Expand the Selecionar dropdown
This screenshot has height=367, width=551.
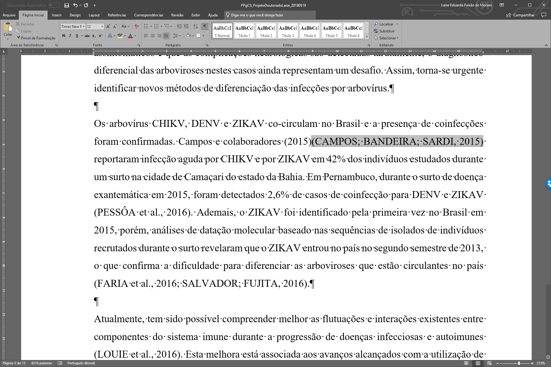pos(386,38)
